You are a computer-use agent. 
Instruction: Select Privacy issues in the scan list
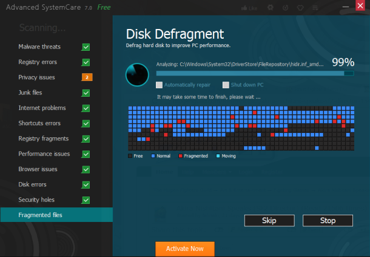(36, 77)
